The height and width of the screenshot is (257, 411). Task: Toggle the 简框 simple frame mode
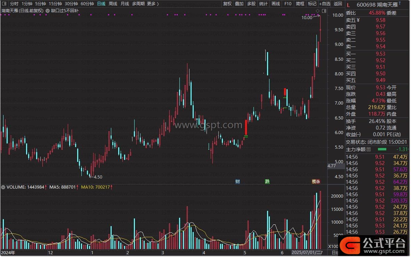[x=300, y=4]
